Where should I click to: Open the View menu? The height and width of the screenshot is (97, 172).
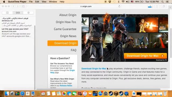click(44, 2)
